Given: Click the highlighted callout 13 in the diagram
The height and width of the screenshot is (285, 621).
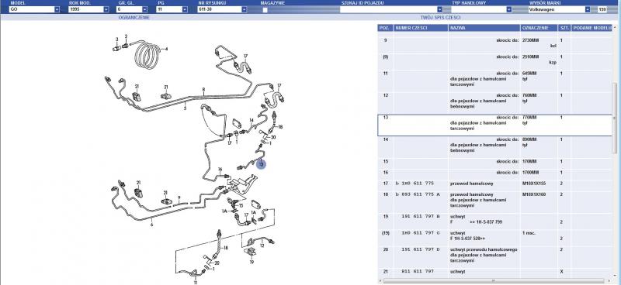Looking at the screenshot, I should pyautogui.click(x=261, y=164).
